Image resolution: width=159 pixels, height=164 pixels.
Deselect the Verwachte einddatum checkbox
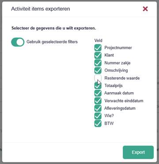98,101
